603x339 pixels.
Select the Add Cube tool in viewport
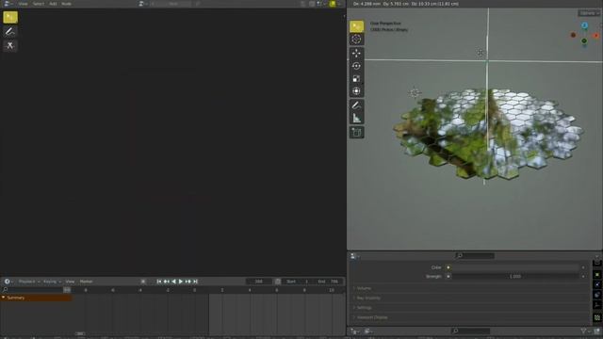pos(356,132)
